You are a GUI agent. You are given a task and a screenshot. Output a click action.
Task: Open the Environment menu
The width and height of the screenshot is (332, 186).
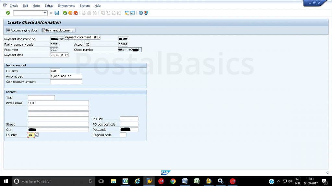[x=66, y=6]
